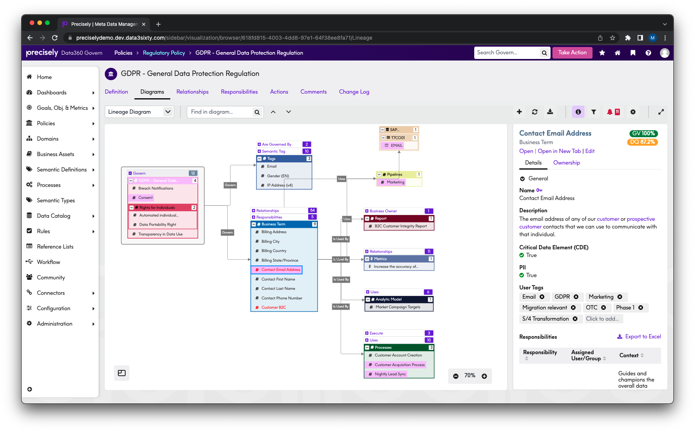
Task: Zoom in using the plus zoom control
Action: point(484,376)
